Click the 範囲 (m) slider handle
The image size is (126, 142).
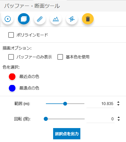(x=65, y=104)
